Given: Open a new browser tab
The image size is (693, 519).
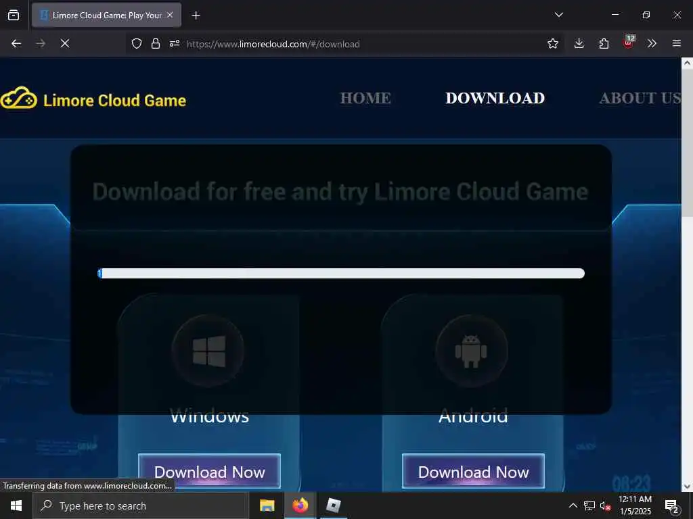Looking at the screenshot, I should [196, 16].
